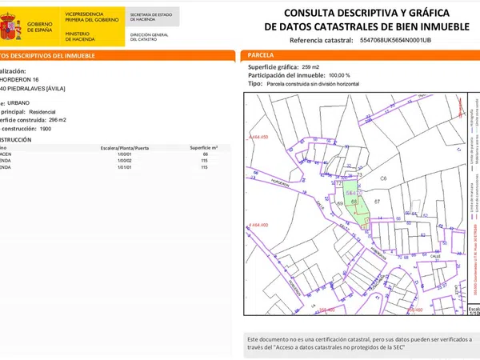Image resolution: width=480 pixels, height=360 pixels.
Task: Click the 115 surface cell in 1/00/02 row
Action: coord(204,161)
